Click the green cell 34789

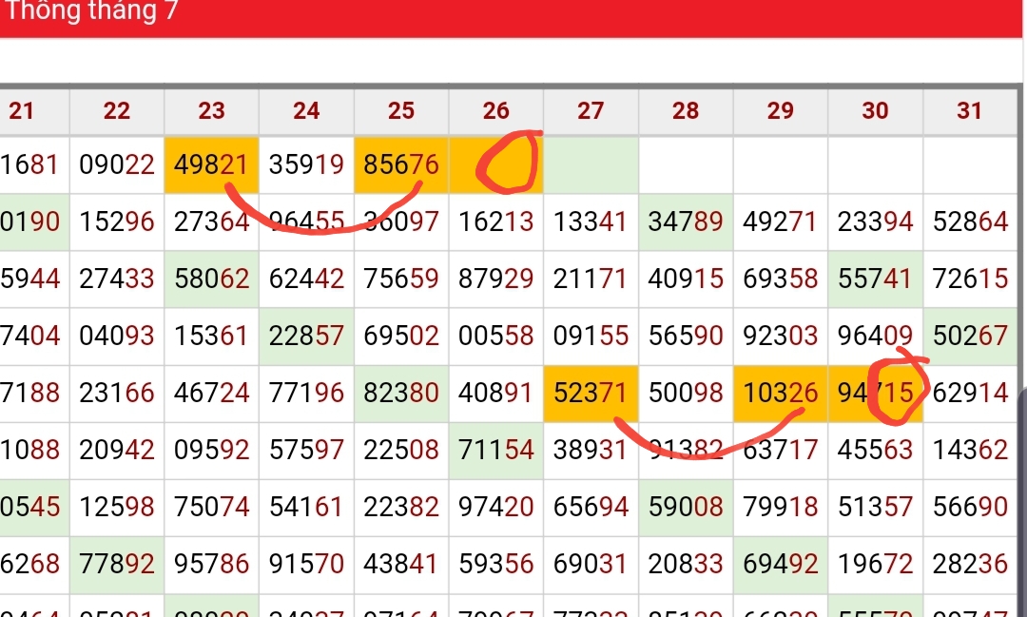tap(686, 222)
